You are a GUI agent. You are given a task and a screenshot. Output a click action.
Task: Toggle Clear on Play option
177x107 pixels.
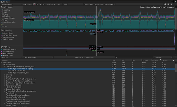pyautogui.click(x=88, y=4)
